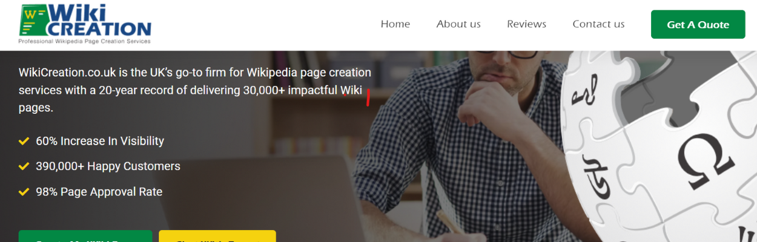Select the 60% Increase In Visibility text
757x242 pixels.
(100, 141)
